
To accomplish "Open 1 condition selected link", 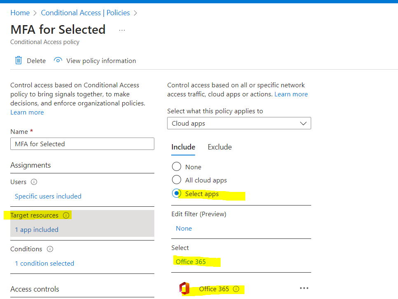I will 44,264.
